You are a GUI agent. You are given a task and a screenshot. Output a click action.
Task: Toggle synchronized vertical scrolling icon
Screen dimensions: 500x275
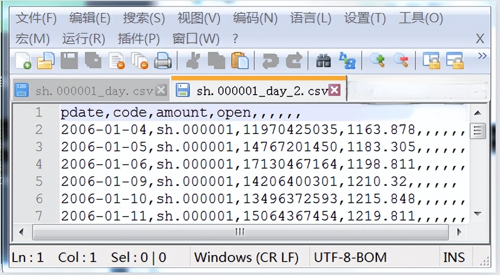click(431, 61)
